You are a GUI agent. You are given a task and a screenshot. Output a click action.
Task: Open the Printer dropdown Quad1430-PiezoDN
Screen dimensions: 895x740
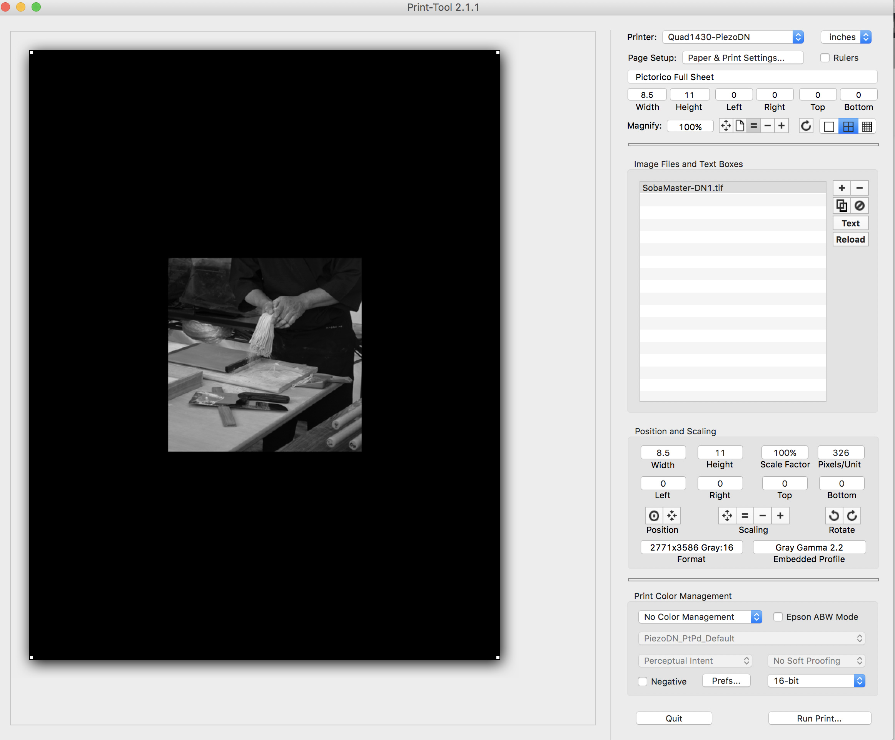tap(733, 37)
